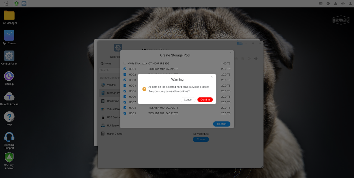Open Control Panel desktop shortcut
Screen dimensions: 354x178
pyautogui.click(x=9, y=58)
